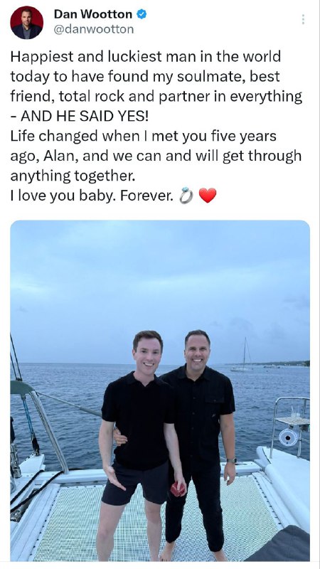Click the blue verified badge
Image resolution: width=320 pixels, height=569 pixels.
click(x=142, y=14)
